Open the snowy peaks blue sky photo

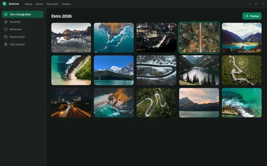[x=114, y=70]
